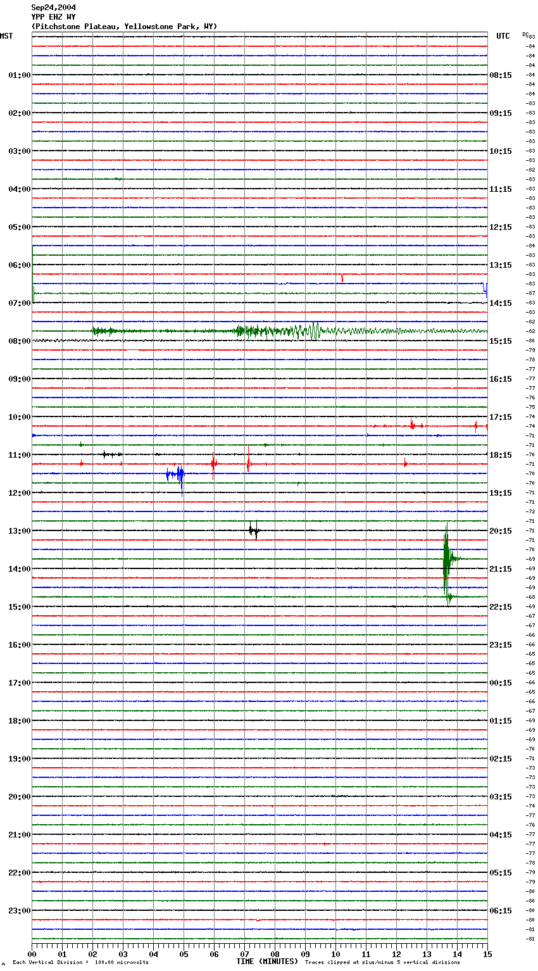Screen dimensions: 538x971
Task: Click the Pitchstone Plateau location subtitle
Action: 124,27
